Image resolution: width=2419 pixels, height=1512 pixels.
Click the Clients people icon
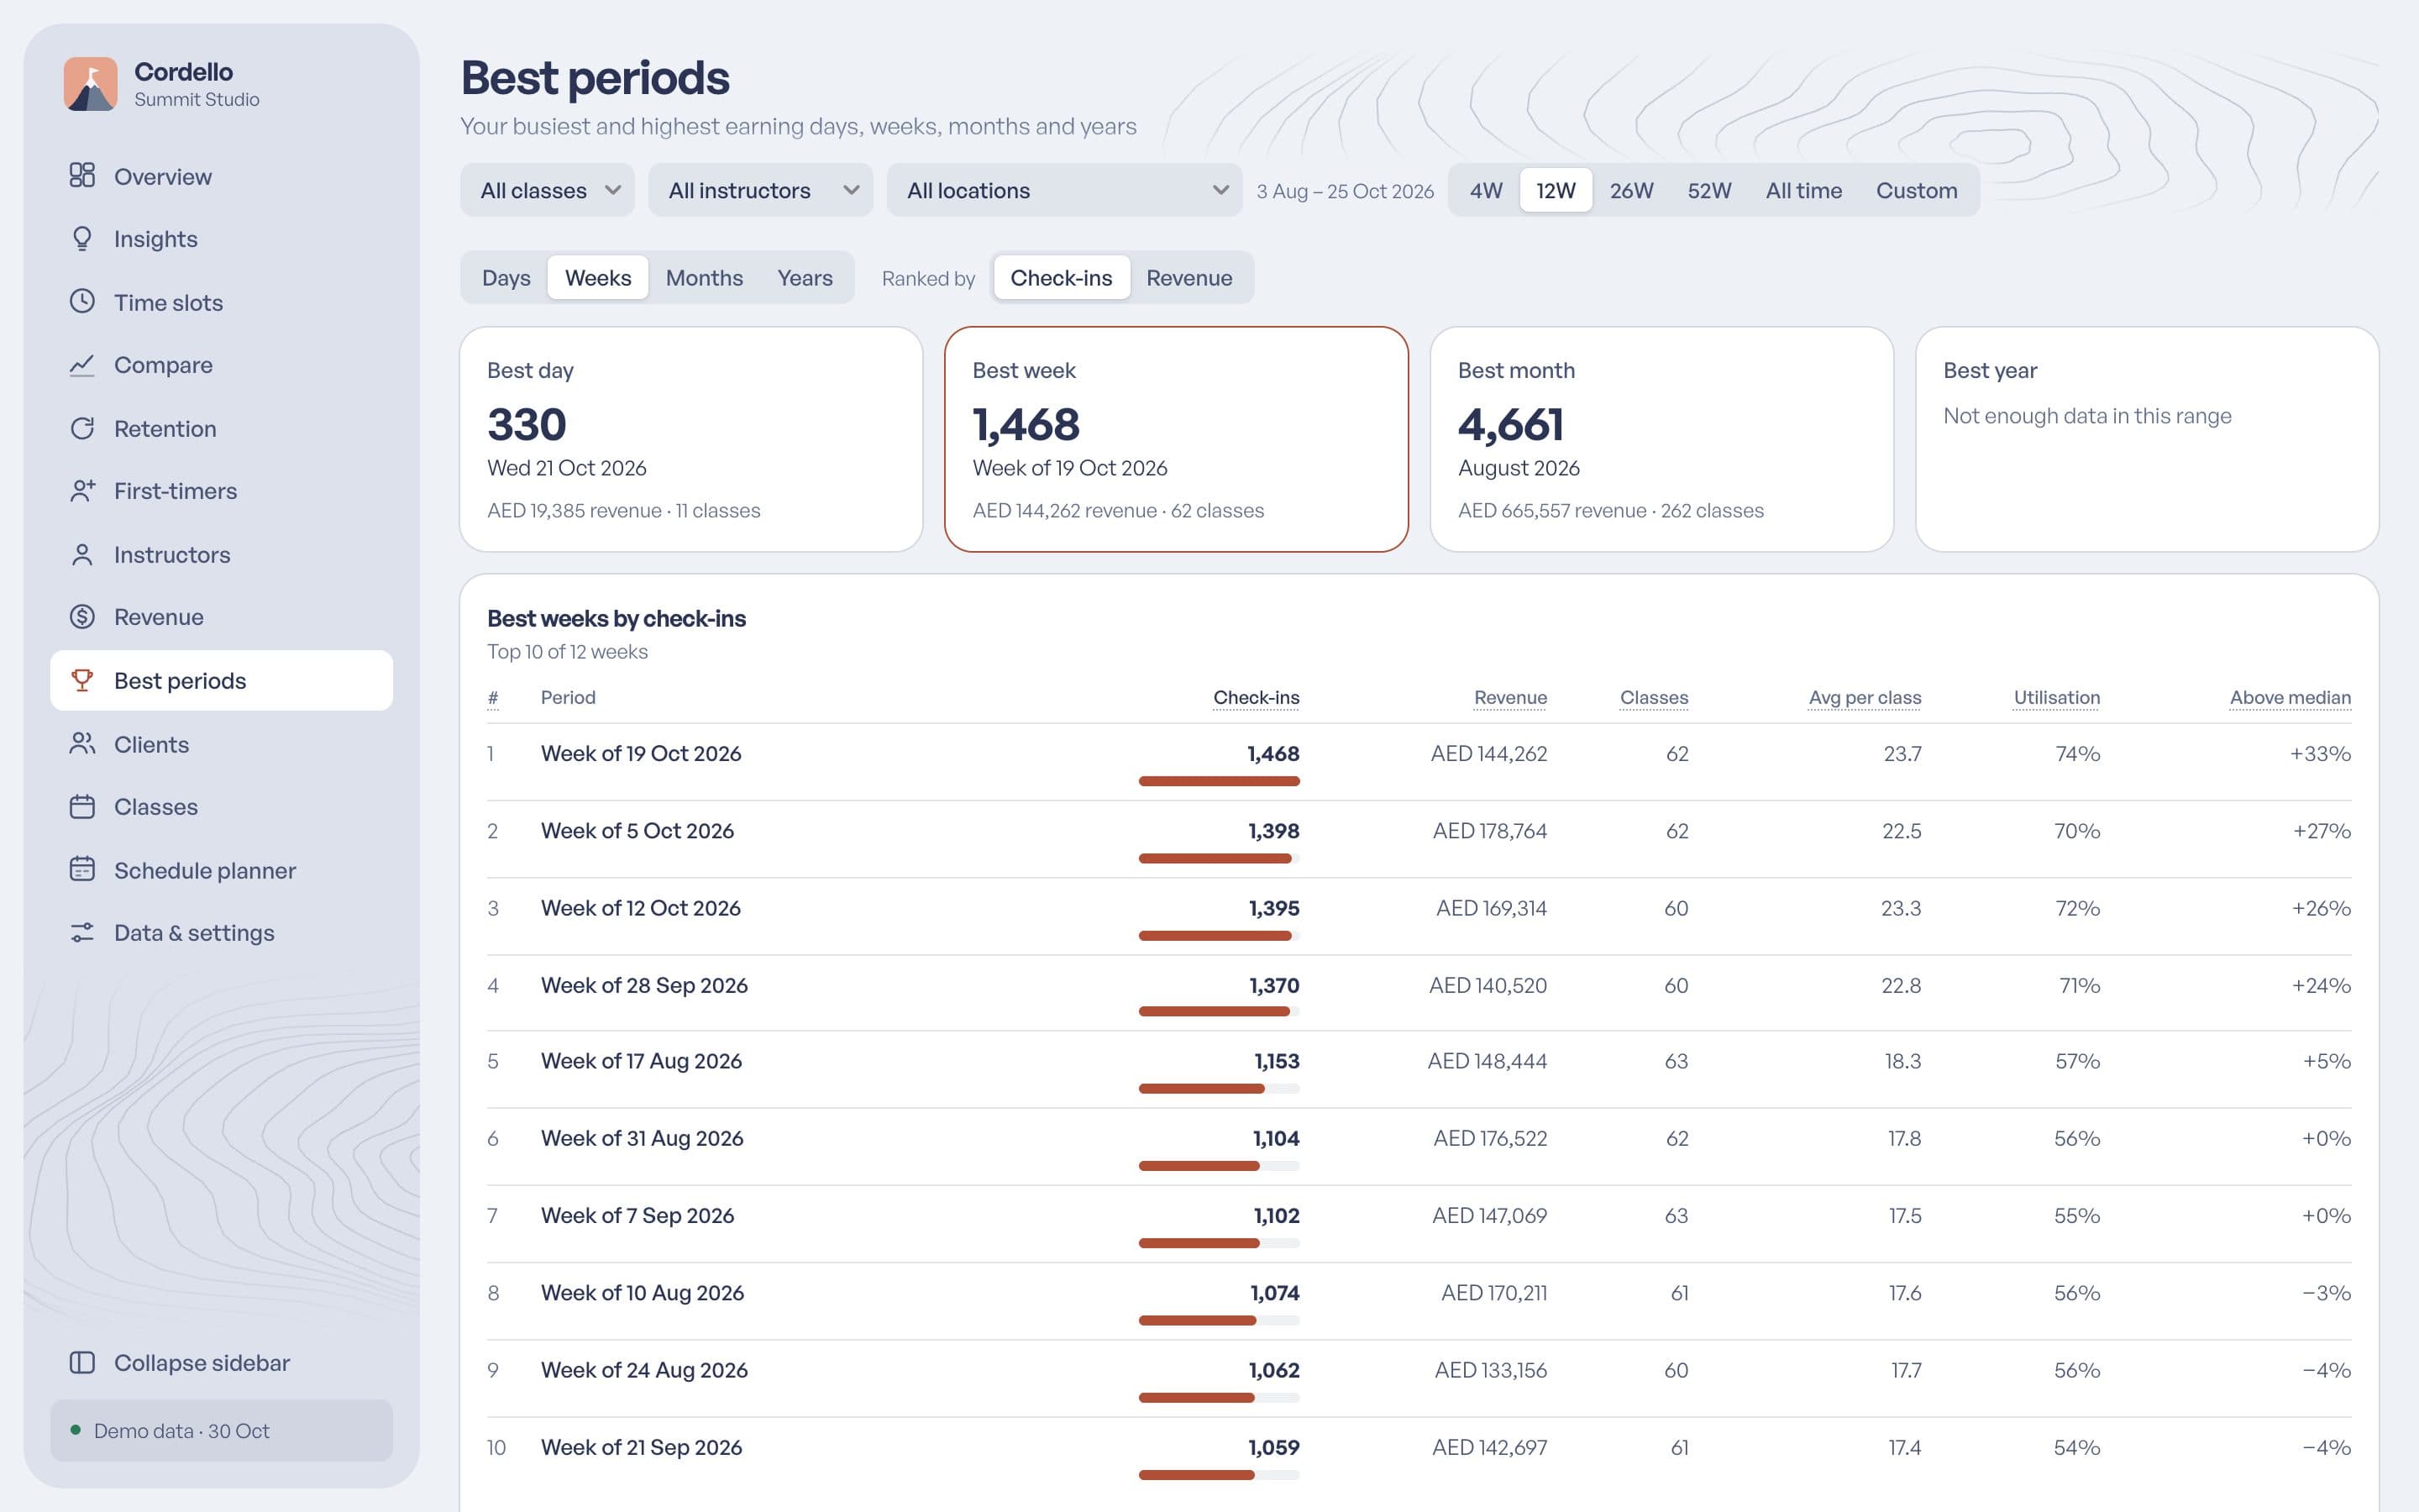tap(82, 744)
